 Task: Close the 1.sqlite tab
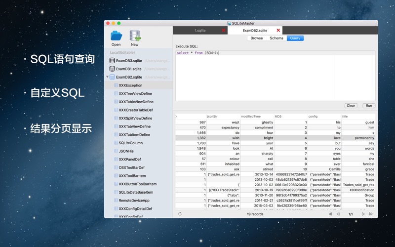pyautogui.click(x=224, y=30)
